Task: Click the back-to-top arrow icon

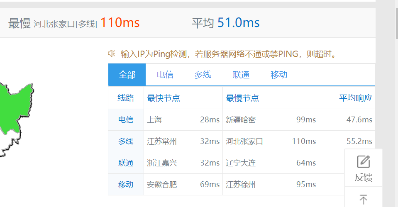Action: [363, 199]
